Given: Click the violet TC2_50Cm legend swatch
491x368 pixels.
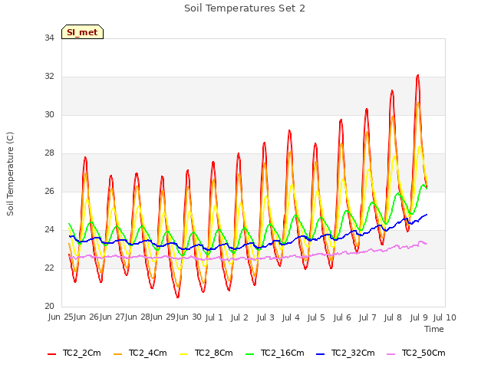Looking at the screenshot, I should click(391, 354).
